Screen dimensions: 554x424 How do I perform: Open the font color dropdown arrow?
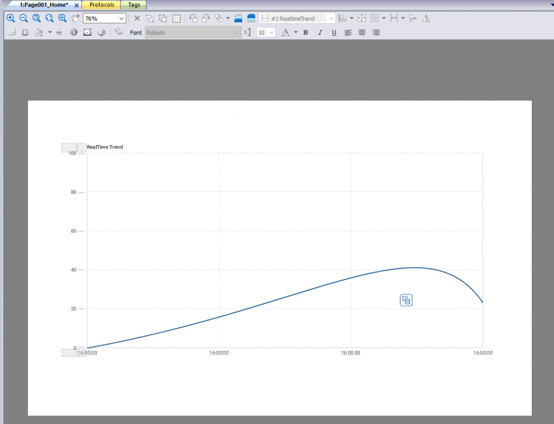click(296, 32)
